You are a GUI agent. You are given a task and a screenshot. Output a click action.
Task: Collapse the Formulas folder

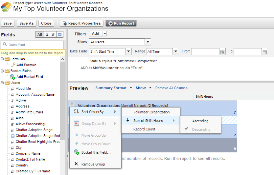pos(2,59)
